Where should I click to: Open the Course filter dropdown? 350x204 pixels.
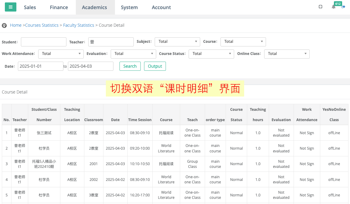243,42
